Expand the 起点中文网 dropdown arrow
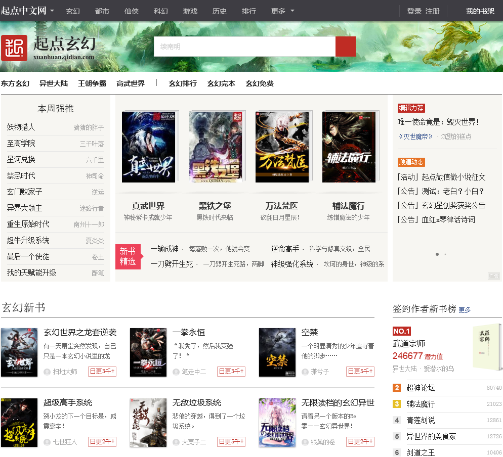 click(52, 11)
